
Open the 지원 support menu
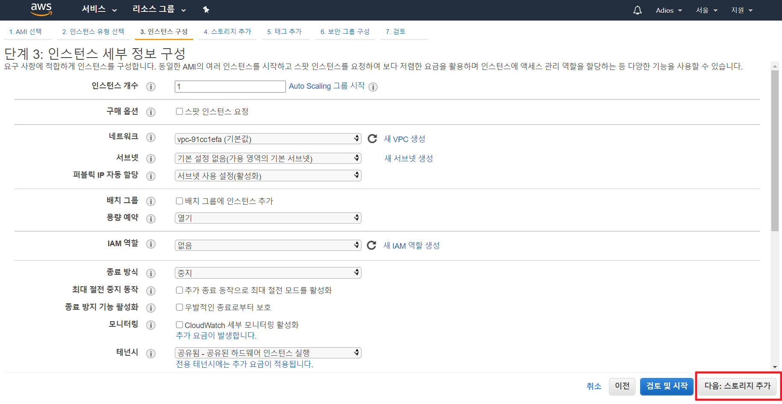point(742,10)
